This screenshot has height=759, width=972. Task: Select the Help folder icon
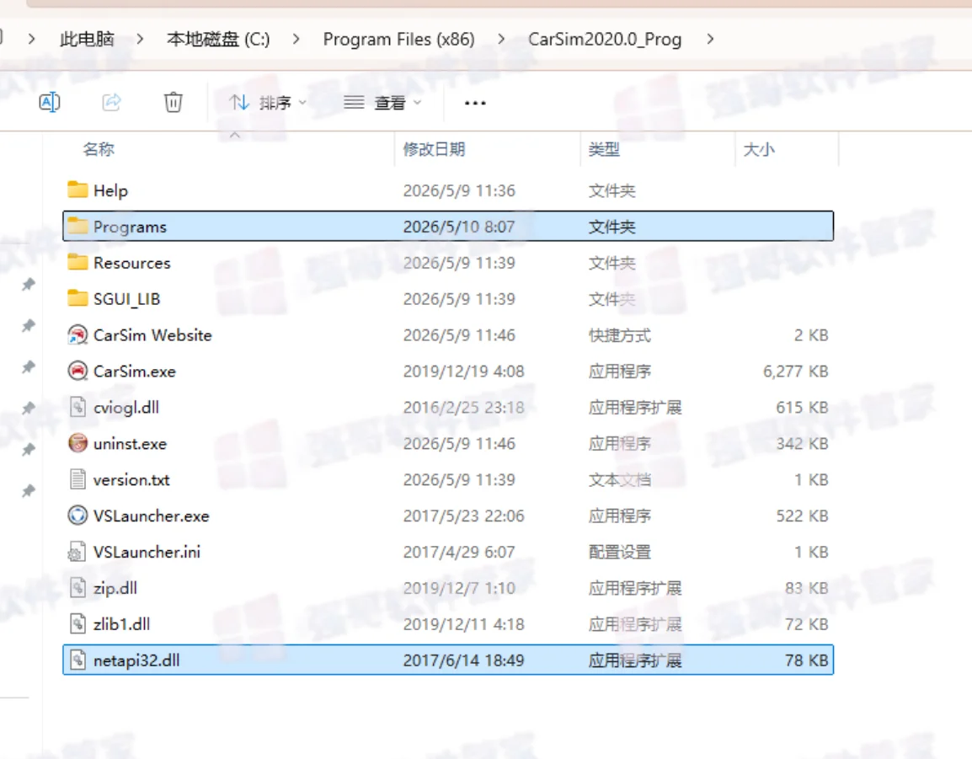[x=77, y=190]
